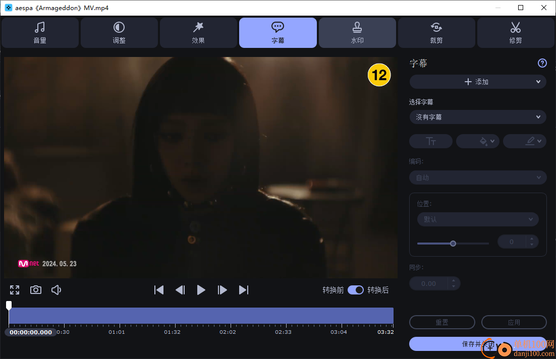The image size is (556, 359).
Task: Click the 00:00:00.000 timecode field
Action: [x=31, y=332]
